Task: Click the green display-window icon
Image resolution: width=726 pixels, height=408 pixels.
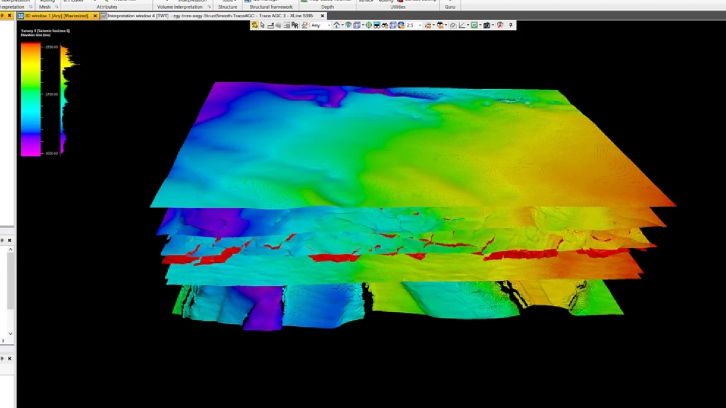Action: point(475,25)
